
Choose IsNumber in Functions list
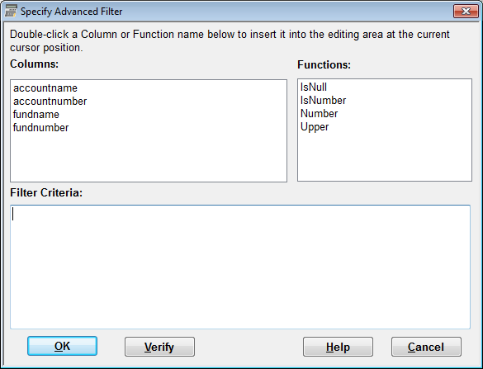point(323,101)
